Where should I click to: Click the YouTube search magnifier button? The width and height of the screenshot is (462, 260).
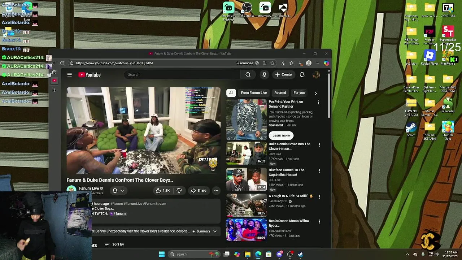pos(248,74)
